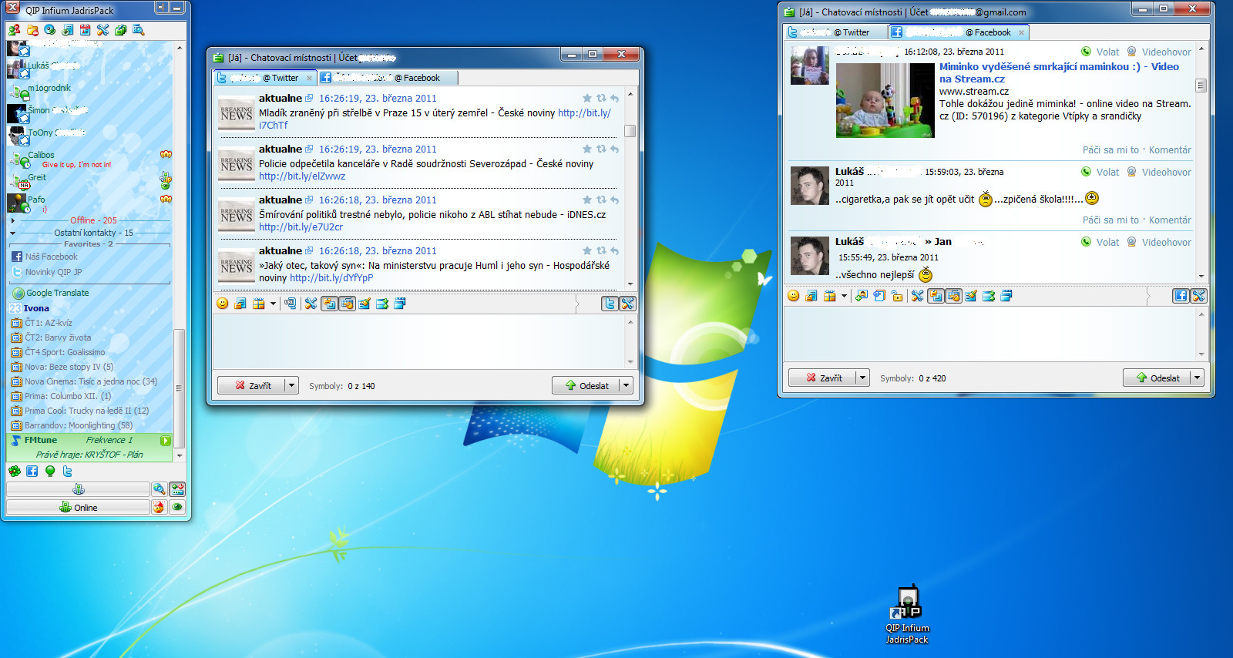Open settings wrench icon in QIP main toolbar
Screen dimensions: 1233x658
(x=103, y=30)
